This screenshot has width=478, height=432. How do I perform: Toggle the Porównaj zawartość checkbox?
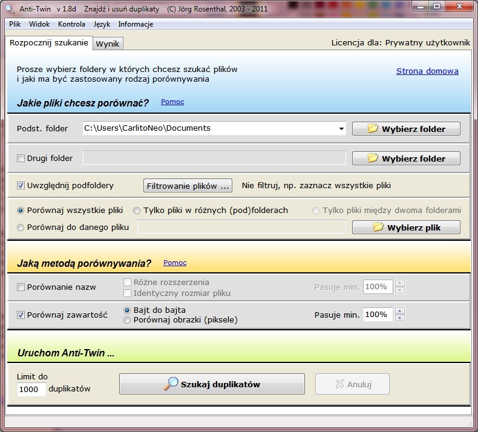pos(21,315)
